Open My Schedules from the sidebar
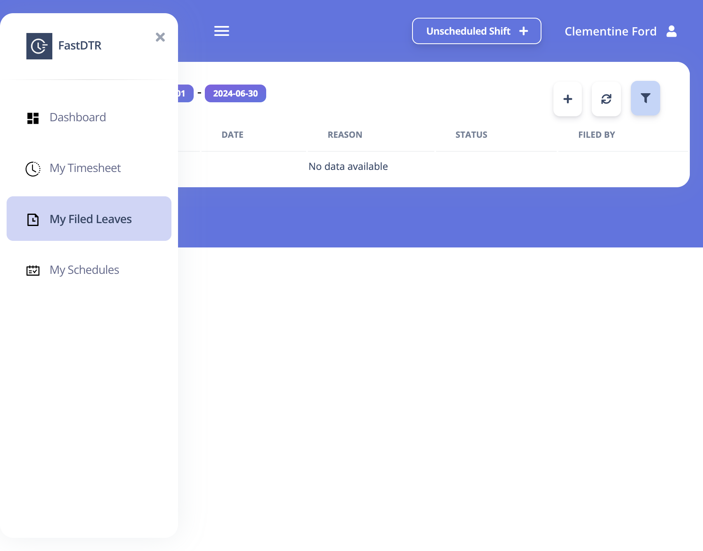The height and width of the screenshot is (551, 703). click(x=89, y=270)
